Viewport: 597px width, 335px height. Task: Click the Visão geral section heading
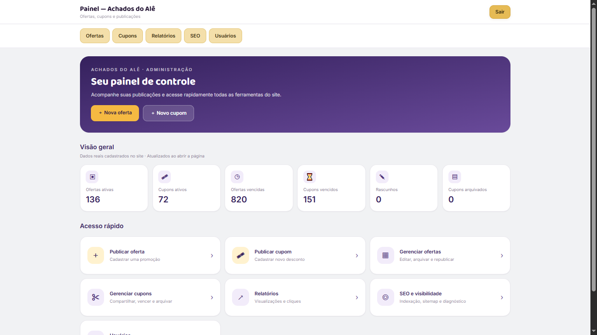(97, 147)
